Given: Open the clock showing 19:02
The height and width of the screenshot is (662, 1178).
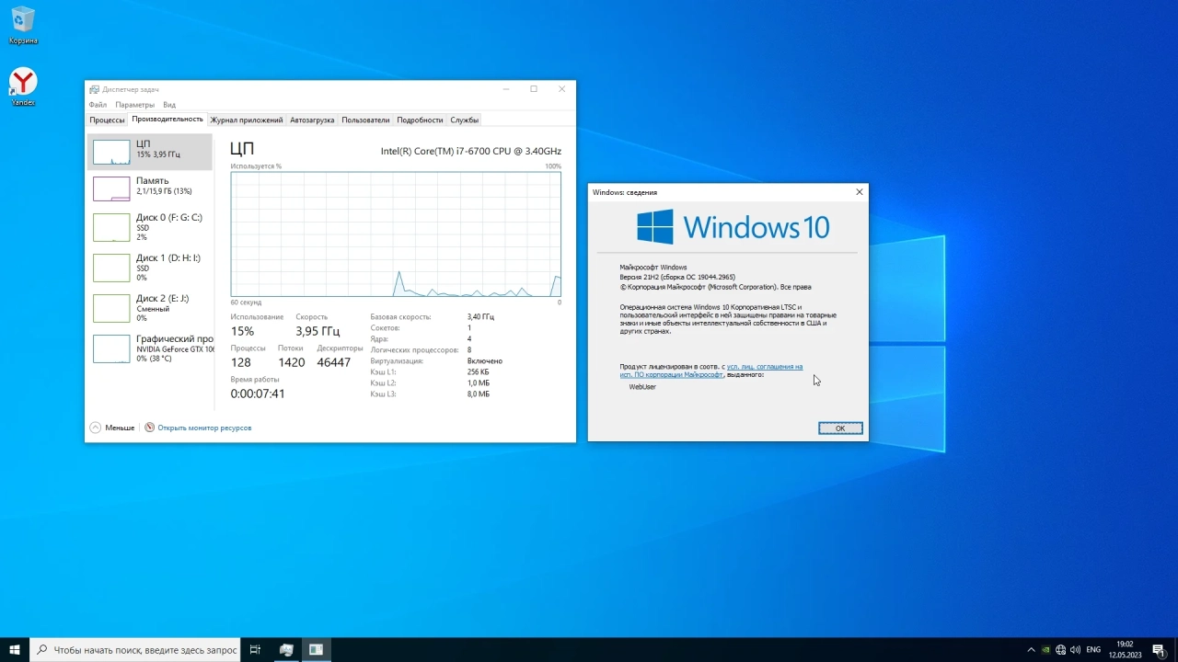Looking at the screenshot, I should click(1124, 649).
